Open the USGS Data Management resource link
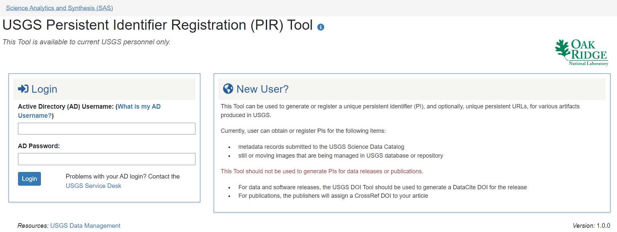Viewport: 617px width, 232px height. click(x=85, y=226)
